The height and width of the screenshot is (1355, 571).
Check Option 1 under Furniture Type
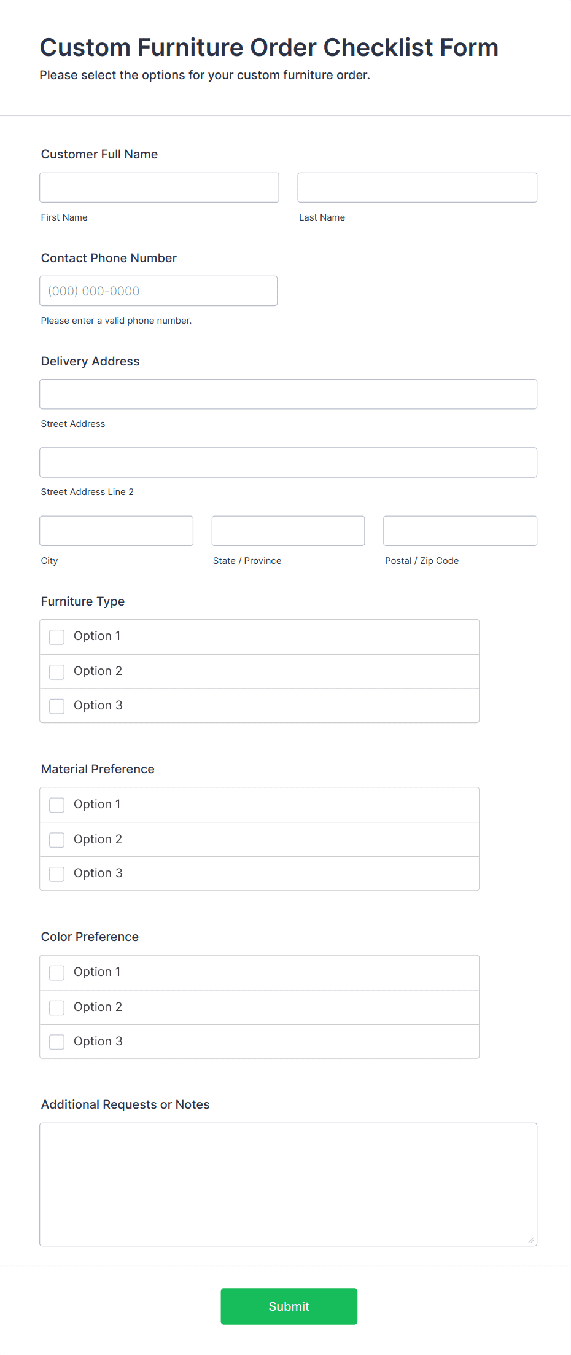tap(57, 637)
